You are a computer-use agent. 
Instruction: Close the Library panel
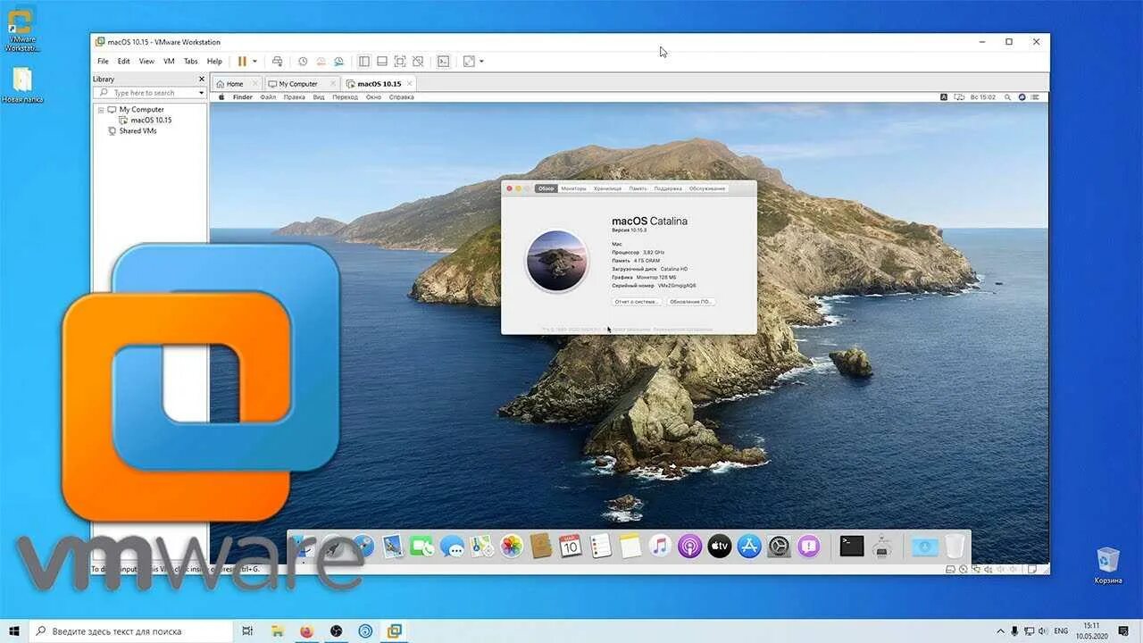click(201, 79)
